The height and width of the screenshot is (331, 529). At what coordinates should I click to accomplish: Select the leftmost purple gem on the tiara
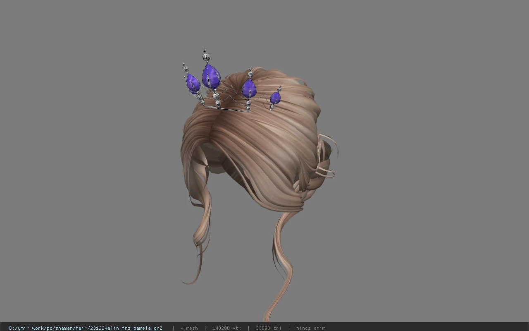193,83
